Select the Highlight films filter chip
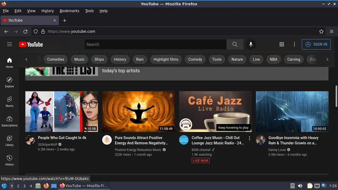Image resolution: width=338 pixels, height=190 pixels. (x=166, y=59)
